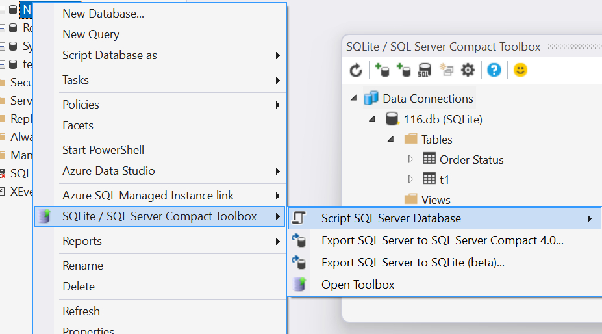Choose Start PowerShell from context menu

[103, 150]
